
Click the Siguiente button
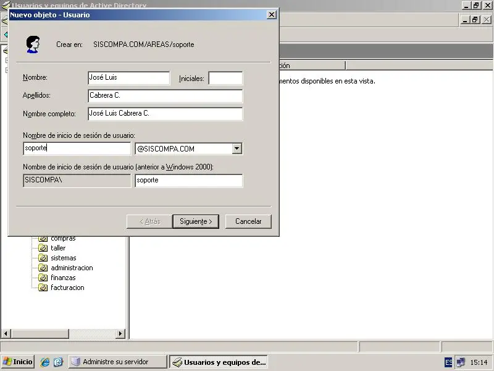pyautogui.click(x=196, y=221)
